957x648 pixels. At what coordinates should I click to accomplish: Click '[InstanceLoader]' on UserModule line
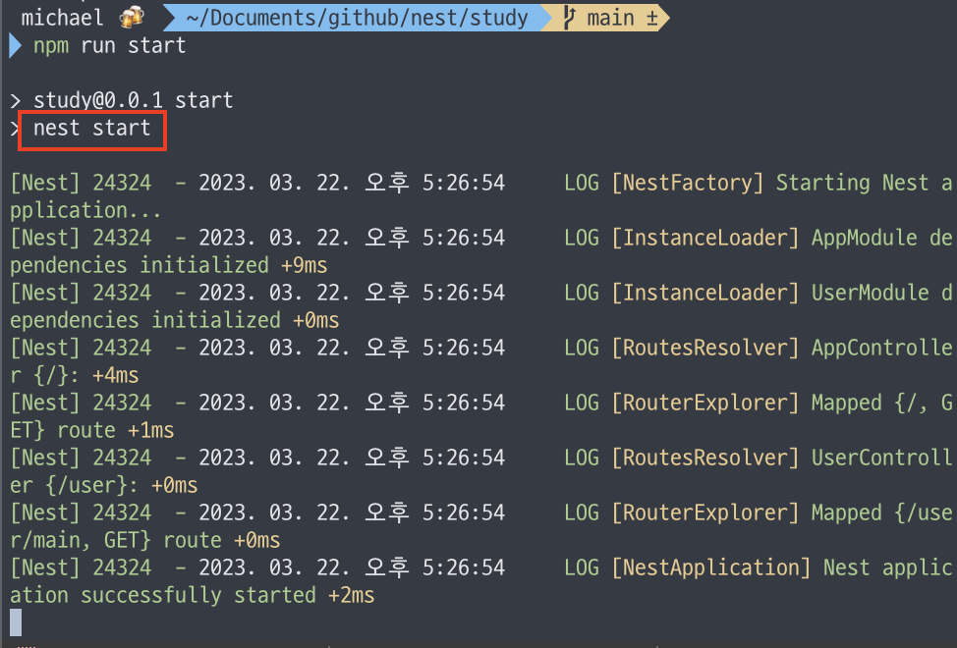(705, 293)
